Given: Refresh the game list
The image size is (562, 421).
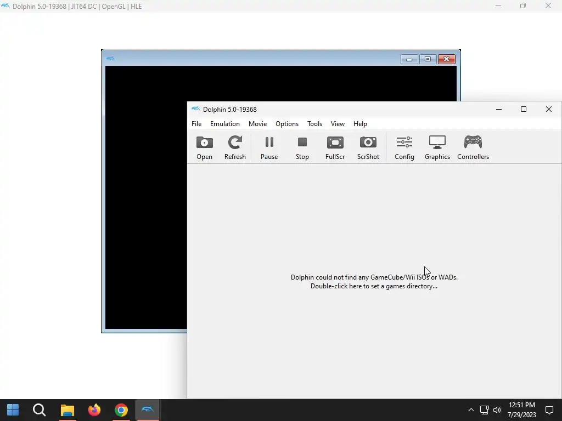Looking at the screenshot, I should tap(235, 147).
